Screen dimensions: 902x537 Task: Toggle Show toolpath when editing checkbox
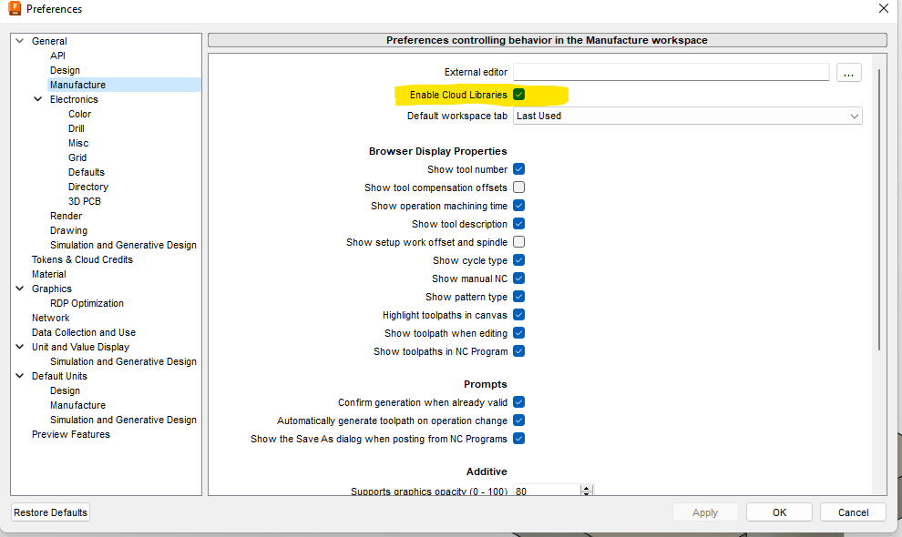(519, 333)
